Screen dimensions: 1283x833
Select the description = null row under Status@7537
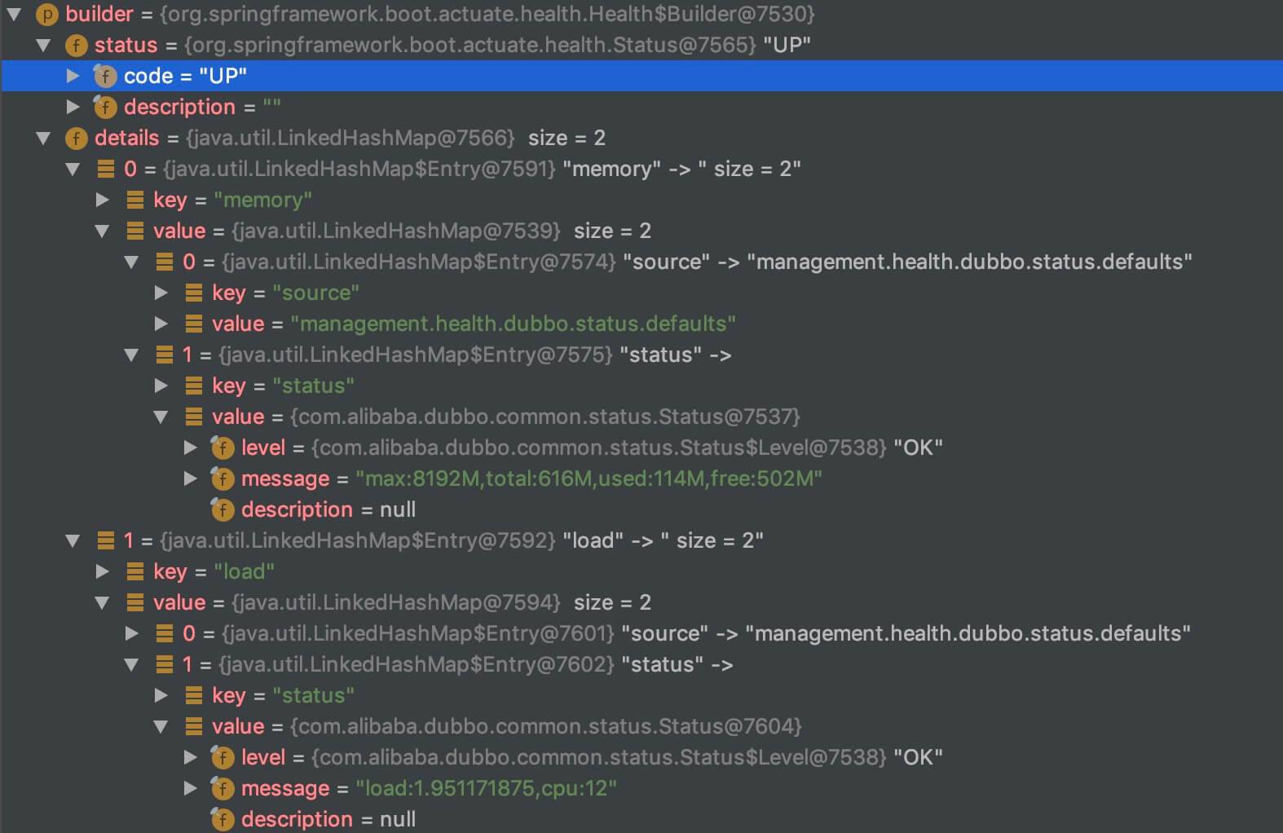(x=641, y=509)
